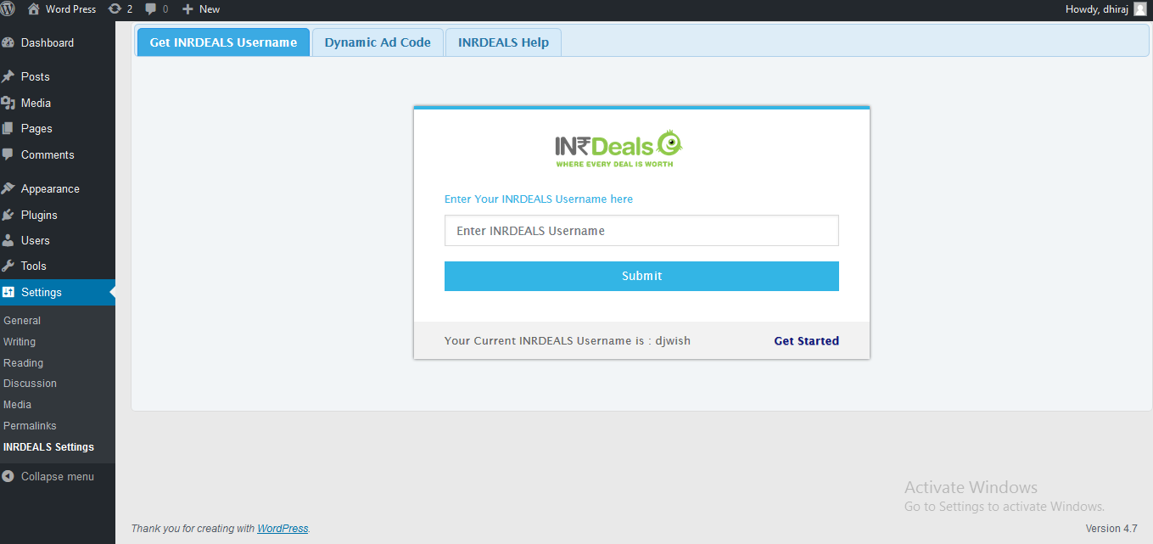Click the Comments speech bubble icon in sidebar
Image resolution: width=1153 pixels, height=544 pixels.
[x=8, y=154]
